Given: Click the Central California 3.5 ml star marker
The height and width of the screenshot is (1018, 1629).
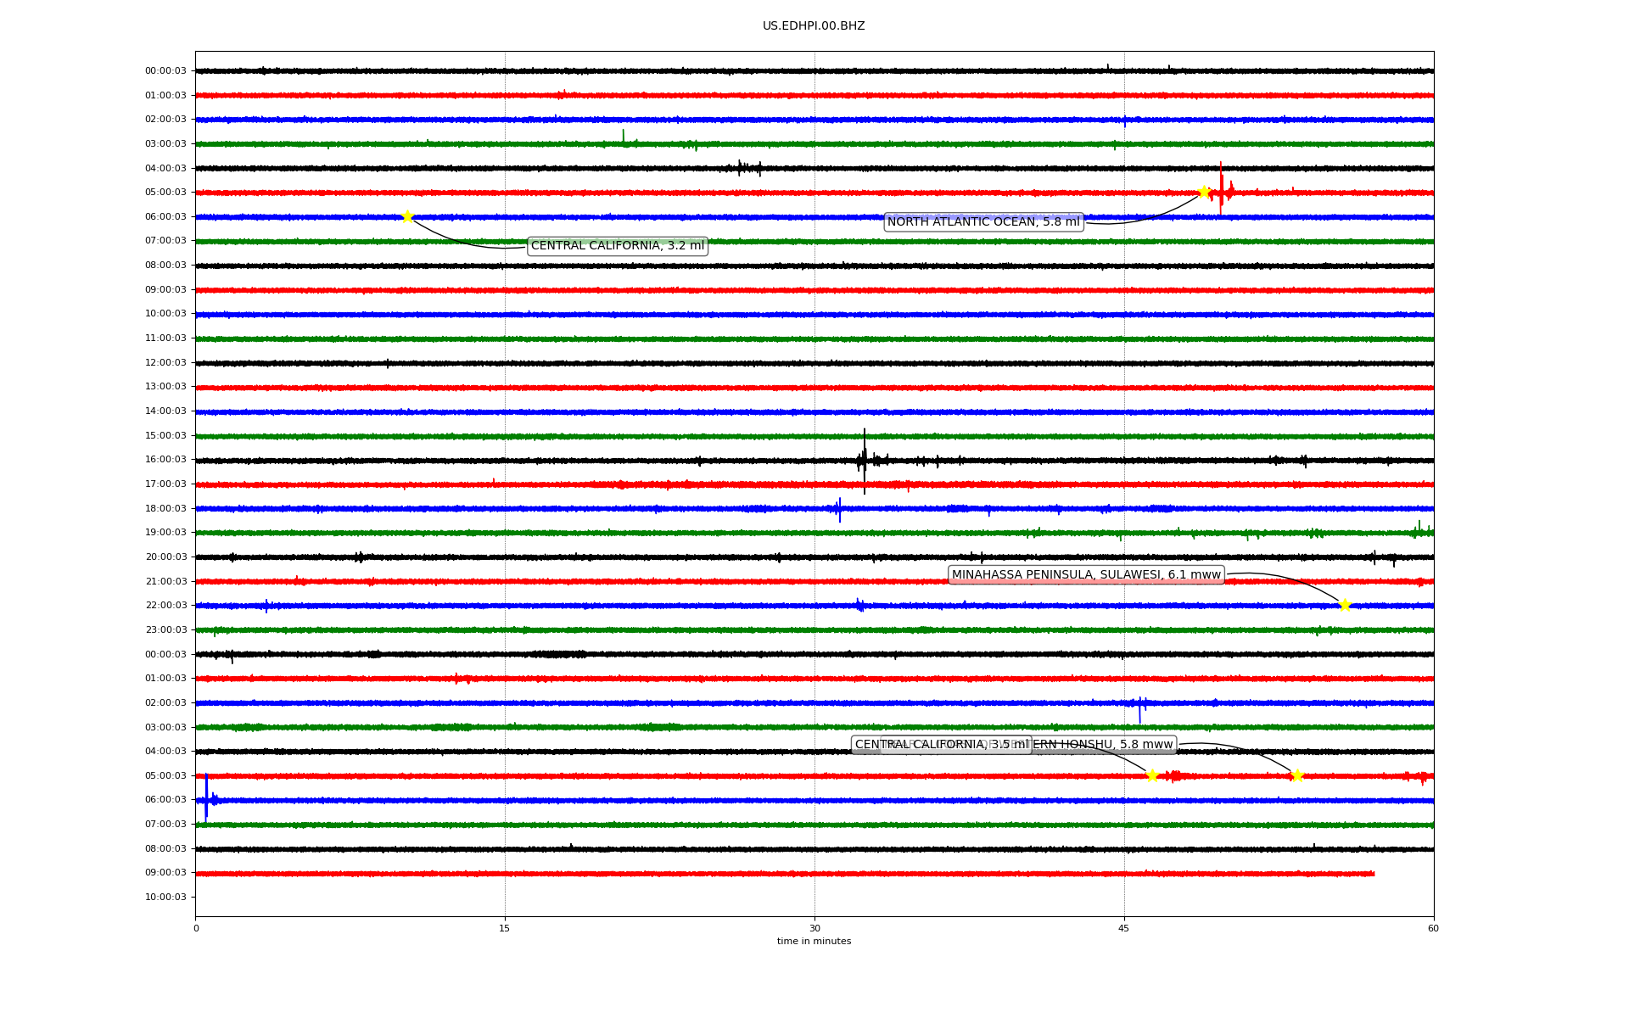Looking at the screenshot, I should pos(1152,775).
